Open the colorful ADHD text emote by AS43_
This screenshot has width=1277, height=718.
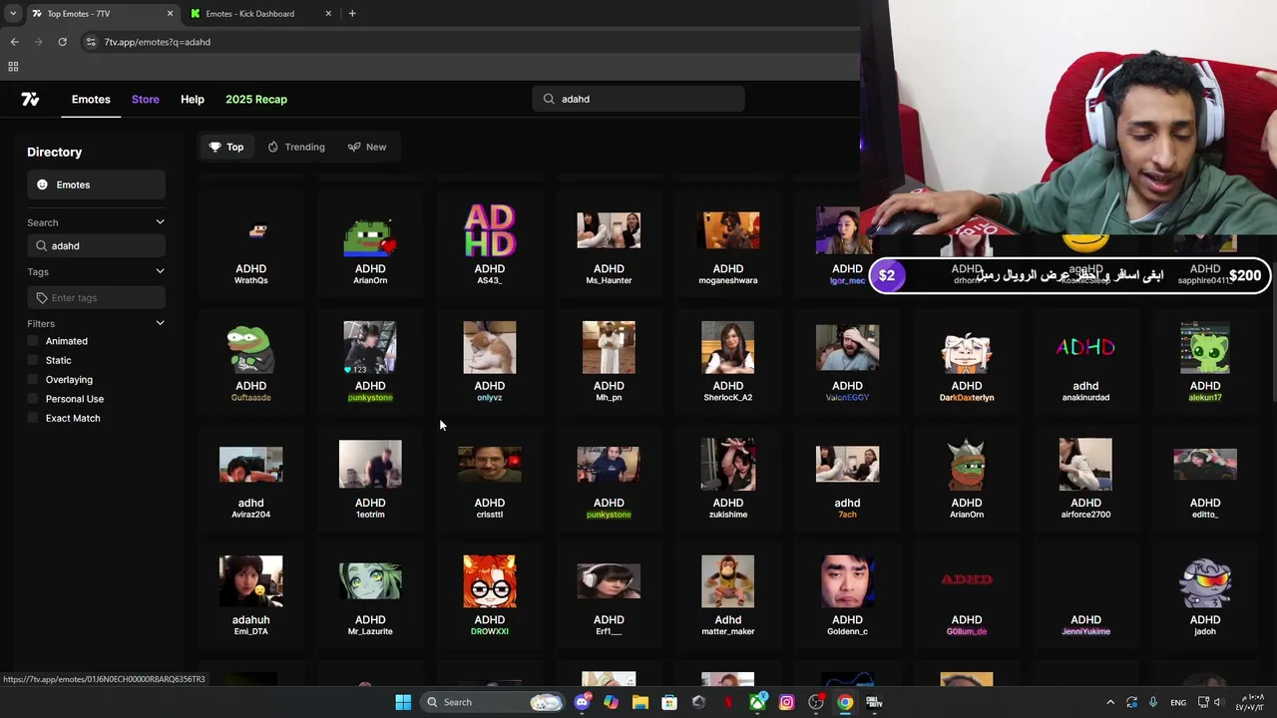pos(490,244)
